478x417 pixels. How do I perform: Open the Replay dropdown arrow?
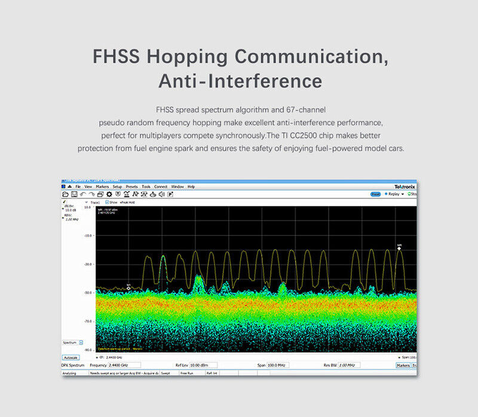pos(403,194)
